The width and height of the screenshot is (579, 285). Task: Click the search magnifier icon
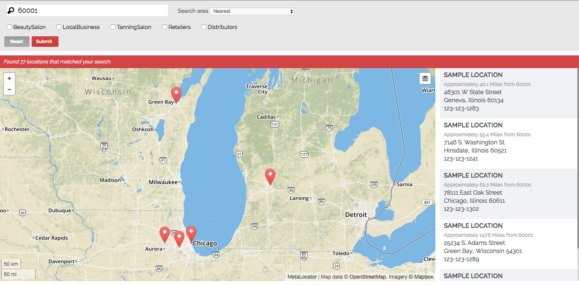pos(11,10)
